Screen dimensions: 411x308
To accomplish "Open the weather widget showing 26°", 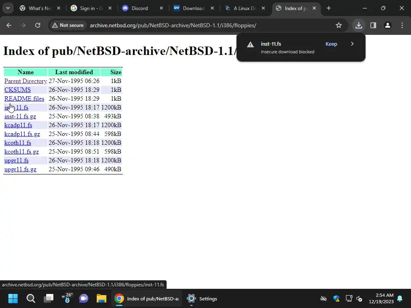I will [67, 298].
